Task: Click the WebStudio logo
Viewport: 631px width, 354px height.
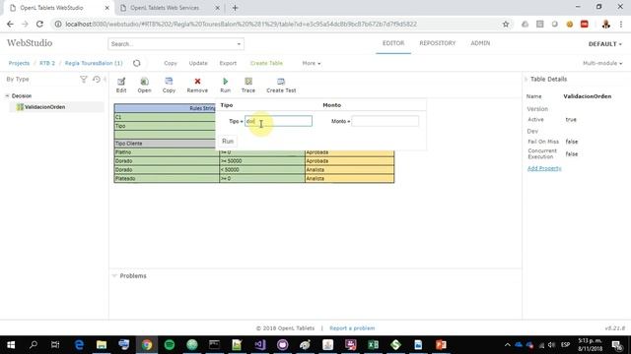Action: [30, 43]
